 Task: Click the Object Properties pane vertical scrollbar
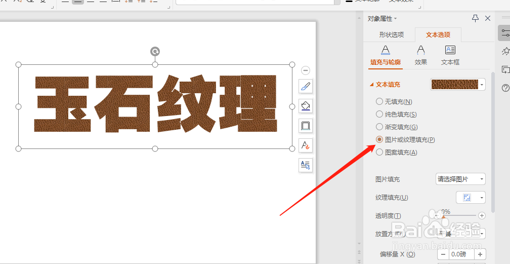point(493,142)
